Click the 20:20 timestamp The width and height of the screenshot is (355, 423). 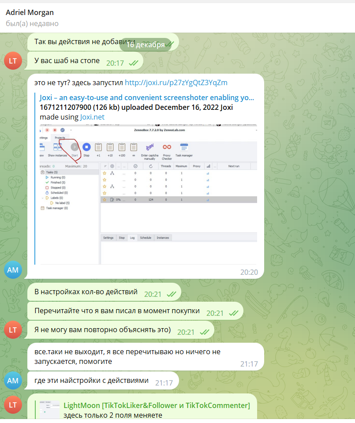(x=249, y=272)
